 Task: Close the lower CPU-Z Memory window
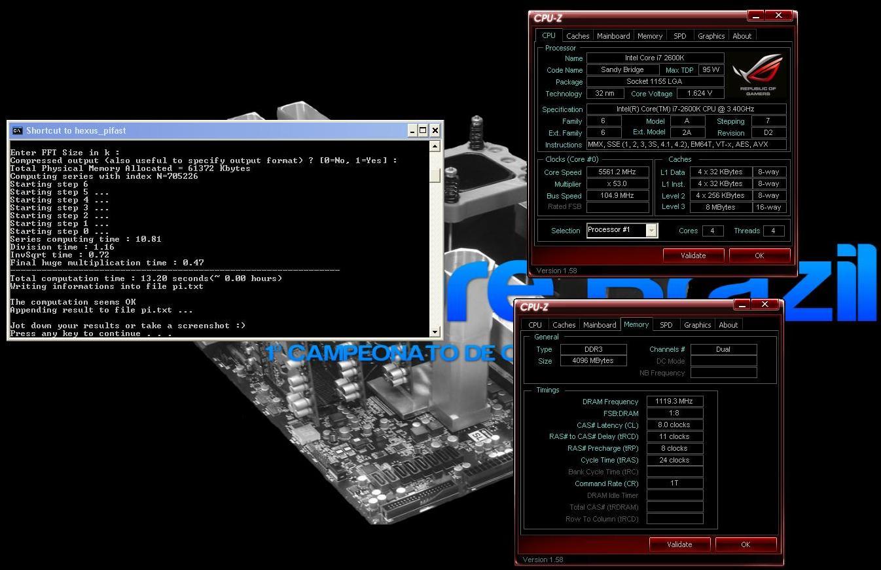[x=765, y=305]
